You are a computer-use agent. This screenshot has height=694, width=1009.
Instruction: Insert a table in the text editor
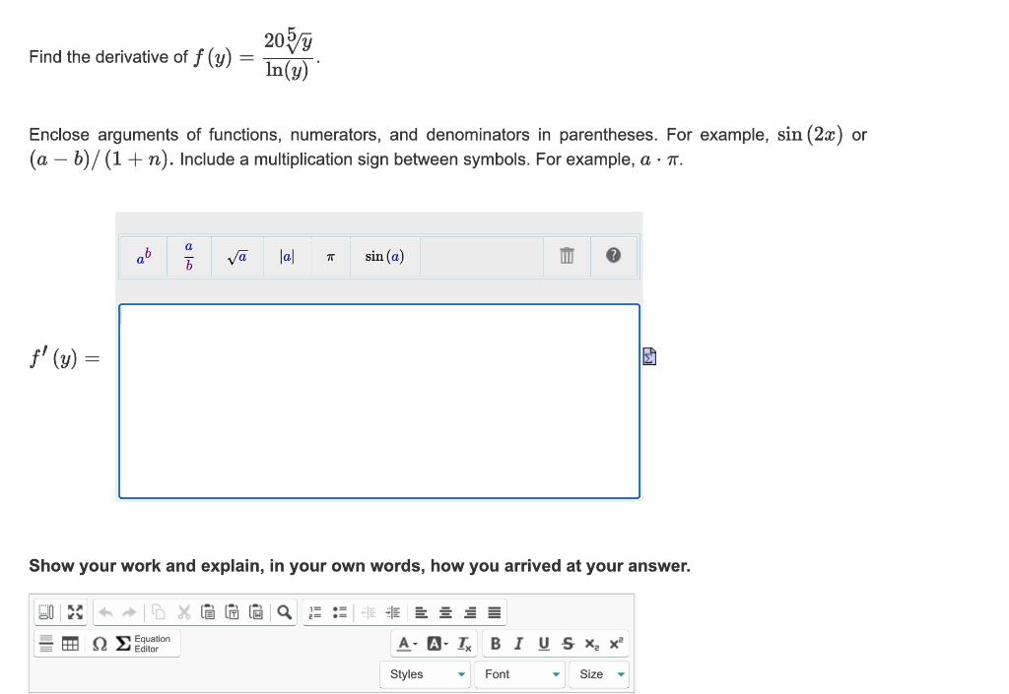click(x=69, y=644)
